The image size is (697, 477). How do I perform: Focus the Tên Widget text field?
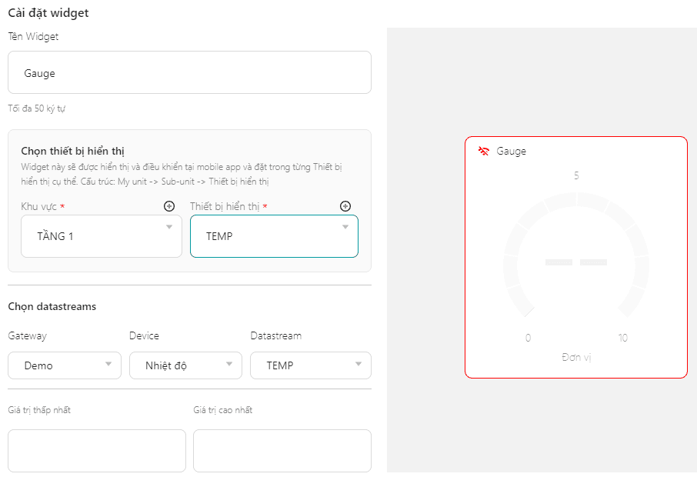click(x=189, y=73)
